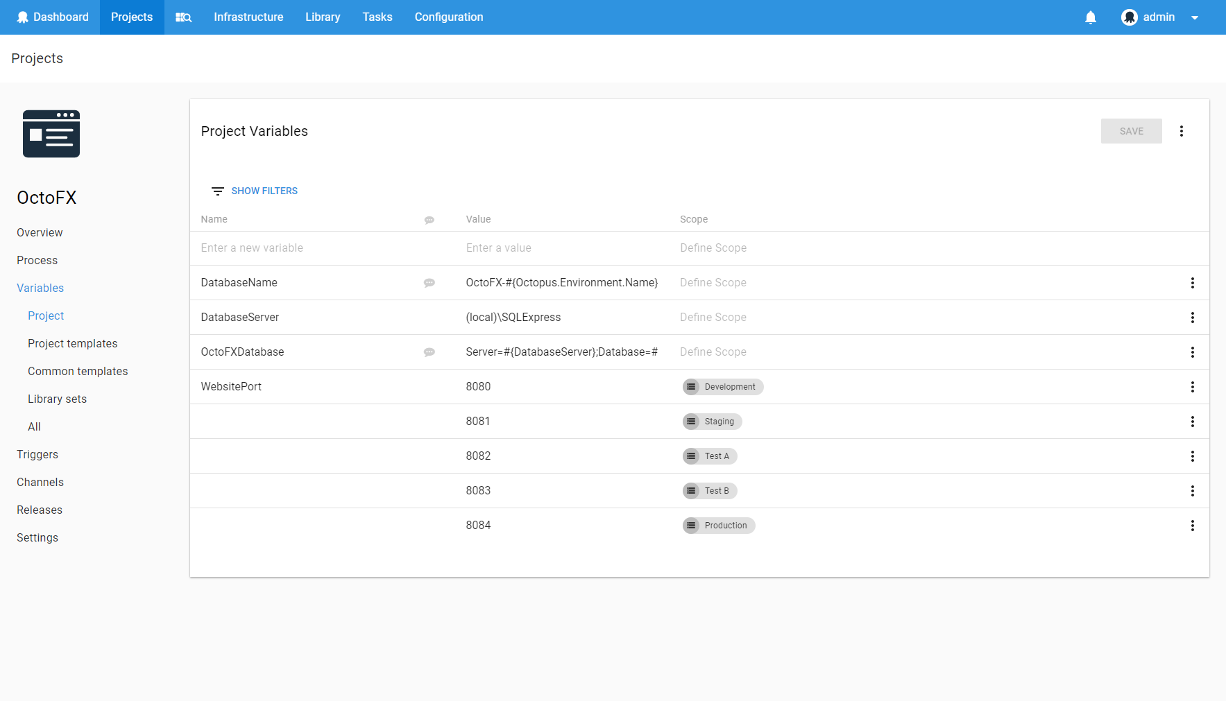Click the comment icon in the Name column header
This screenshot has width=1226, height=701.
click(429, 220)
